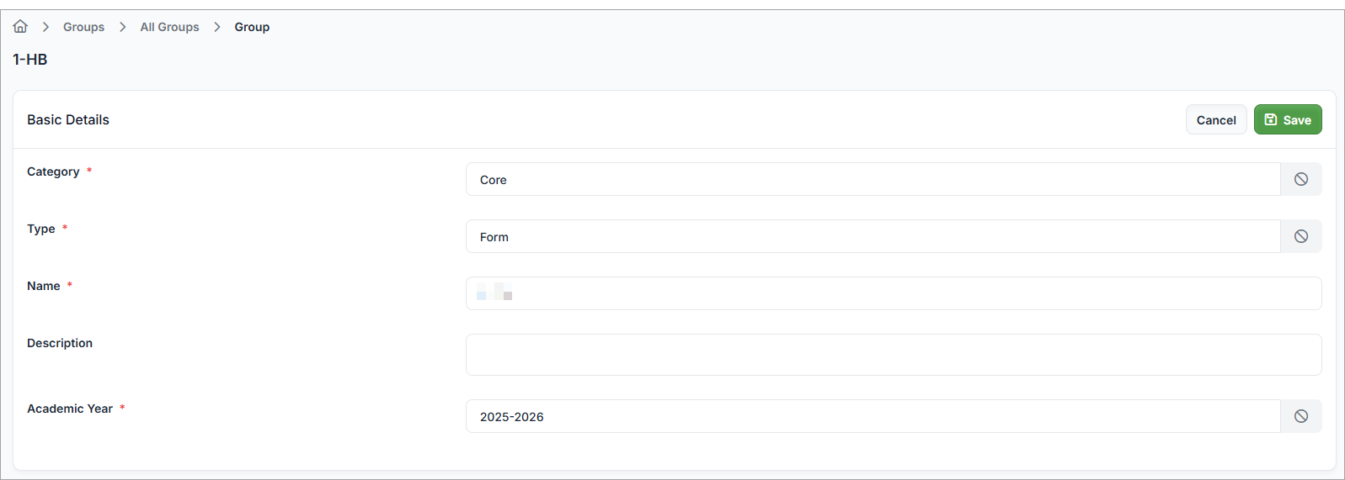
Task: Click the Description field label
Action: click(x=60, y=343)
